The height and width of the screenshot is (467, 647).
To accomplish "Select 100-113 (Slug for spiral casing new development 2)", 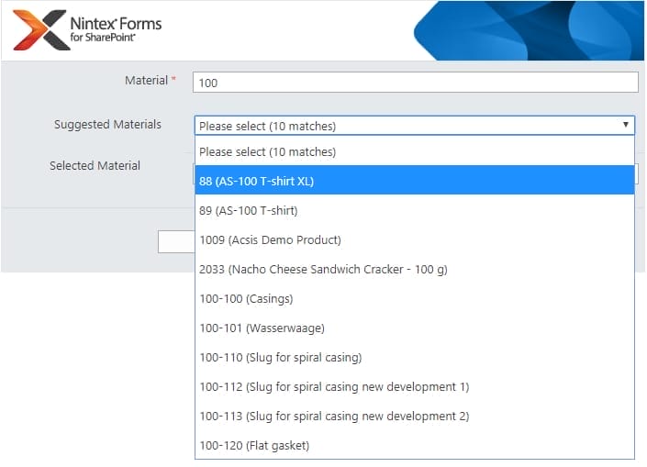I will click(415, 416).
